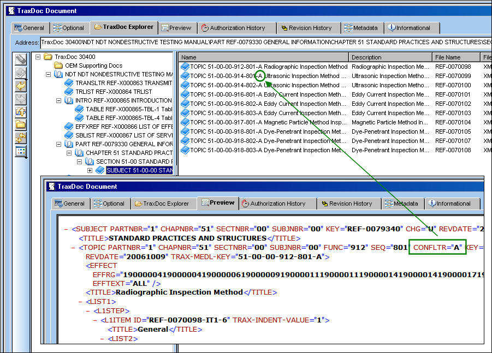Open Authorization History tab in back Explorer window
Viewport: 492px width, 353px height.
(x=237, y=28)
